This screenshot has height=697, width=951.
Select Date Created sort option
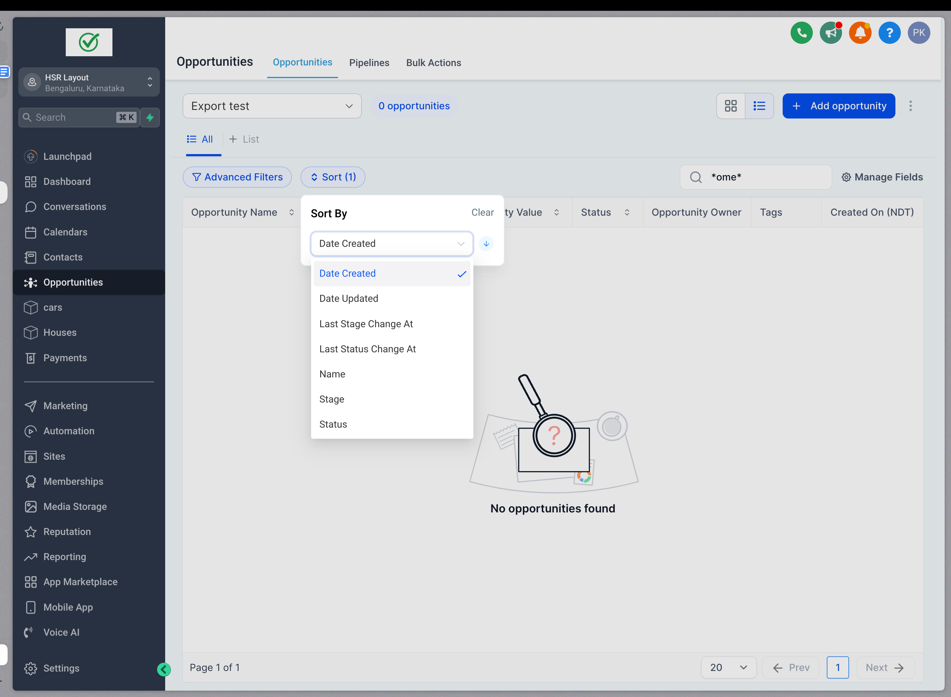pyautogui.click(x=348, y=273)
